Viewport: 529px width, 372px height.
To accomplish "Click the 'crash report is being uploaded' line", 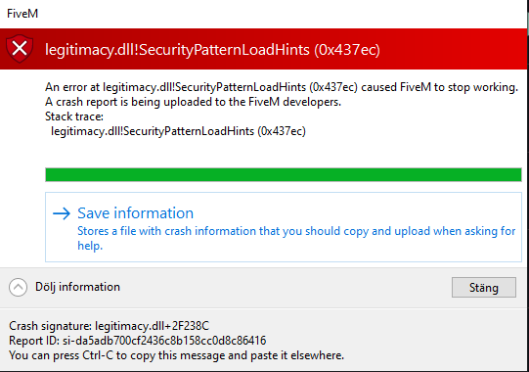I will (194, 102).
